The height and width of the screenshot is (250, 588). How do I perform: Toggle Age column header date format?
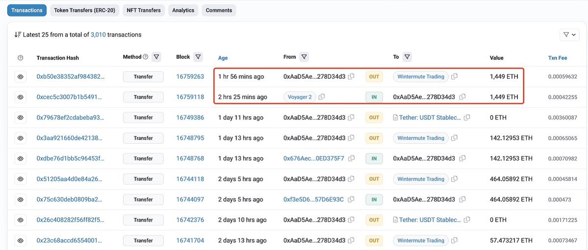pos(223,58)
